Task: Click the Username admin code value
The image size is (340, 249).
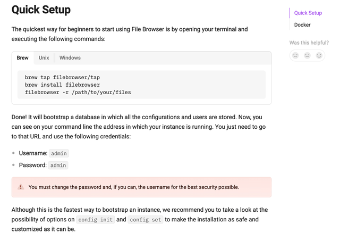Action: click(59, 153)
